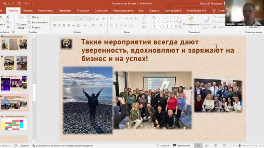This screenshot has height=148, width=264.
Task: Click the zoom slider handle
Action: click(x=240, y=146)
